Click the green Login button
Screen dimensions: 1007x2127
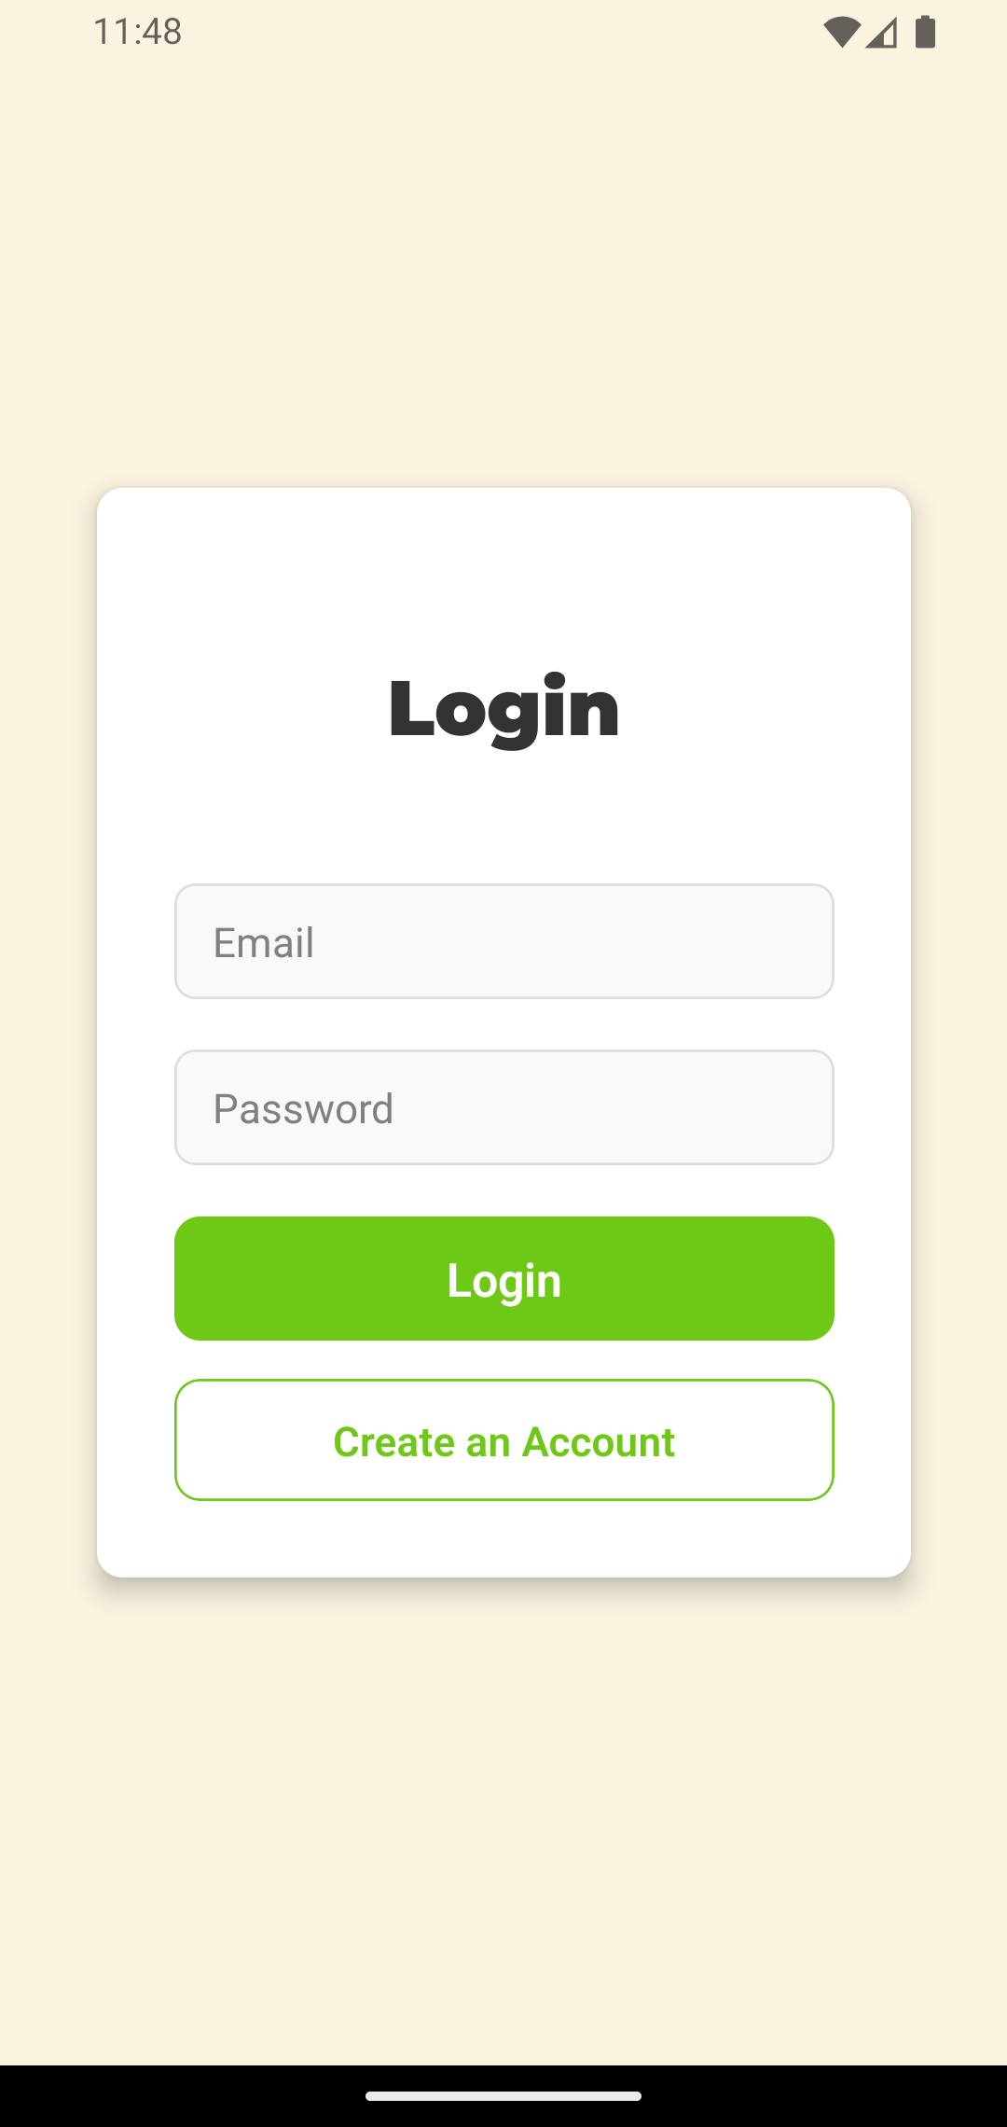[x=504, y=1278]
